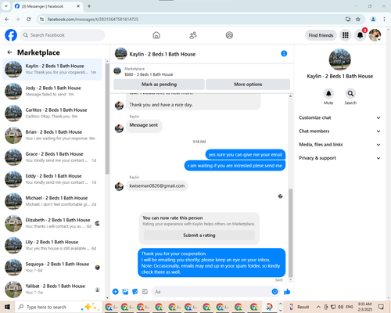Mute the Kaylin conversation
The height and width of the screenshot is (313, 391).
[328, 93]
